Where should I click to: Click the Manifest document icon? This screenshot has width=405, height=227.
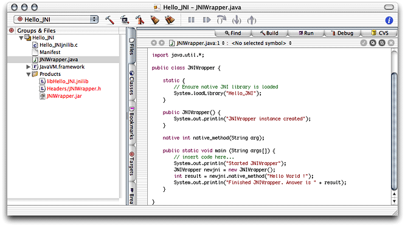click(x=35, y=52)
